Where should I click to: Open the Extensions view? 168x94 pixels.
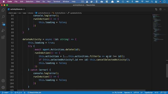pos(3,37)
